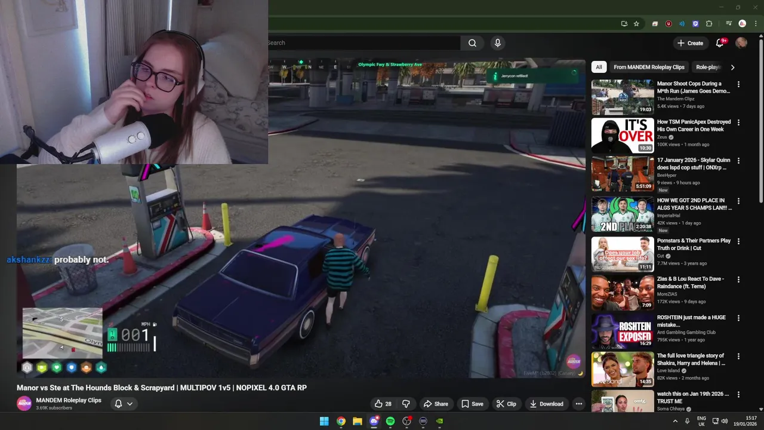This screenshot has width=764, height=430.
Task: Click the video title 'Manor vs Ste'
Action: coord(162,388)
